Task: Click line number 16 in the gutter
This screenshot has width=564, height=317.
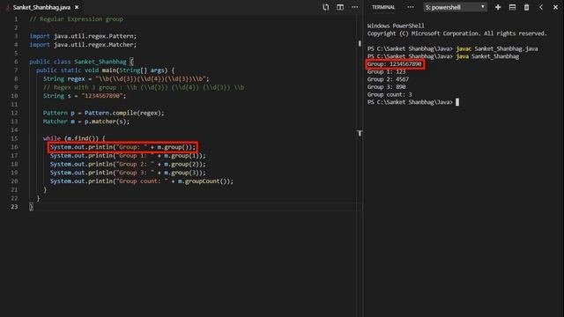Action: point(14,147)
